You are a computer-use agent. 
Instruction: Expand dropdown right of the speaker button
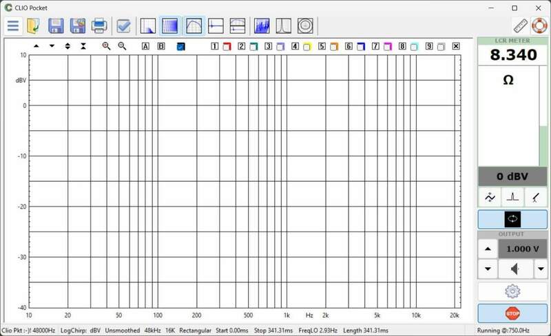[x=541, y=269]
